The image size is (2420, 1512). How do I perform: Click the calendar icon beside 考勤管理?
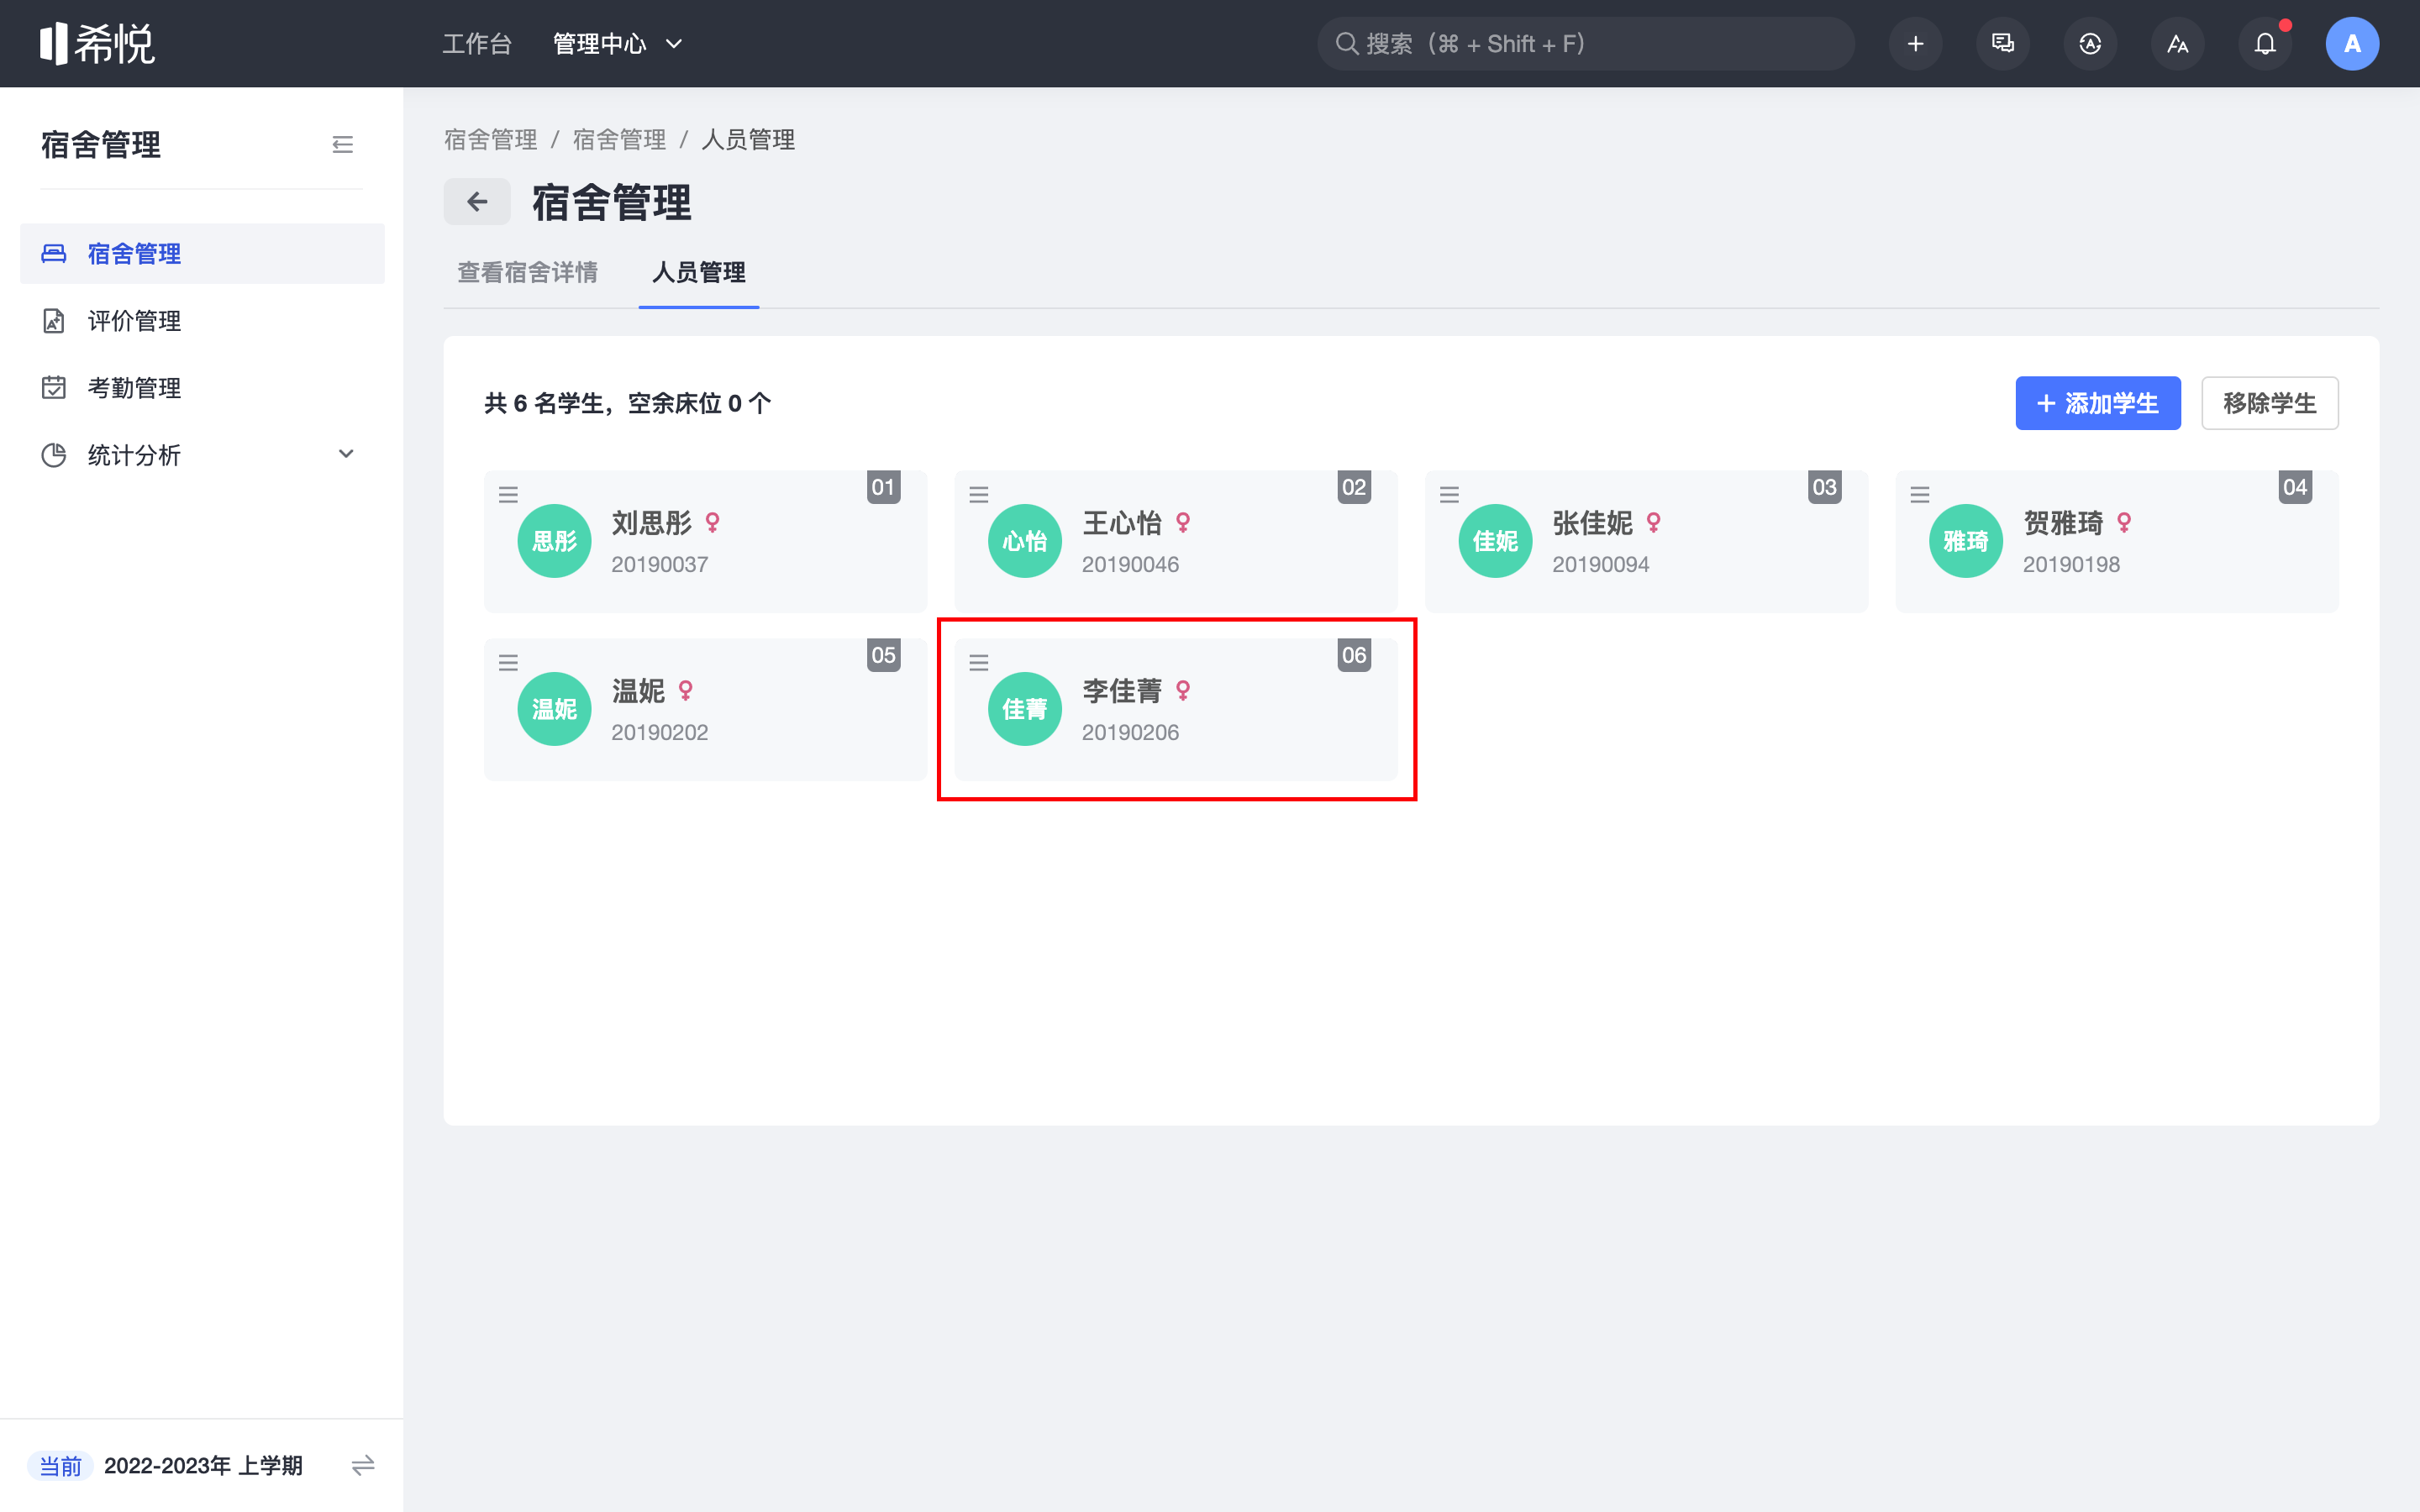click(54, 388)
